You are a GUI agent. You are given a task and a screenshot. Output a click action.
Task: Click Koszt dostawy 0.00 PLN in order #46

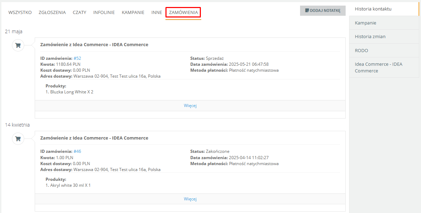pos(65,164)
